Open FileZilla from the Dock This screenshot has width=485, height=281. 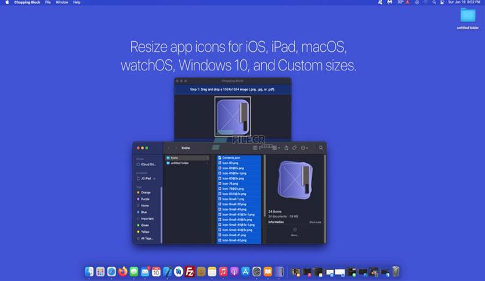[x=190, y=272]
